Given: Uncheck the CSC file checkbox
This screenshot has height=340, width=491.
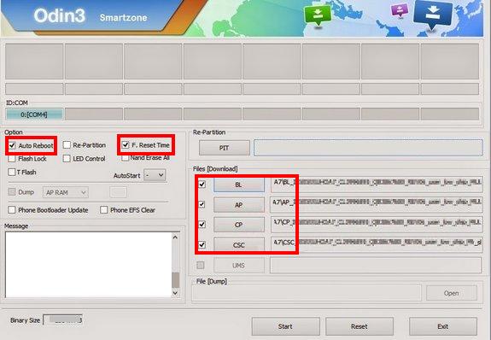Looking at the screenshot, I should (x=202, y=244).
